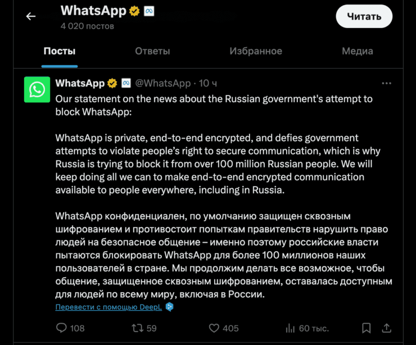This screenshot has width=416, height=345.
Task: View post analytics bar chart icon
Action: (x=291, y=328)
